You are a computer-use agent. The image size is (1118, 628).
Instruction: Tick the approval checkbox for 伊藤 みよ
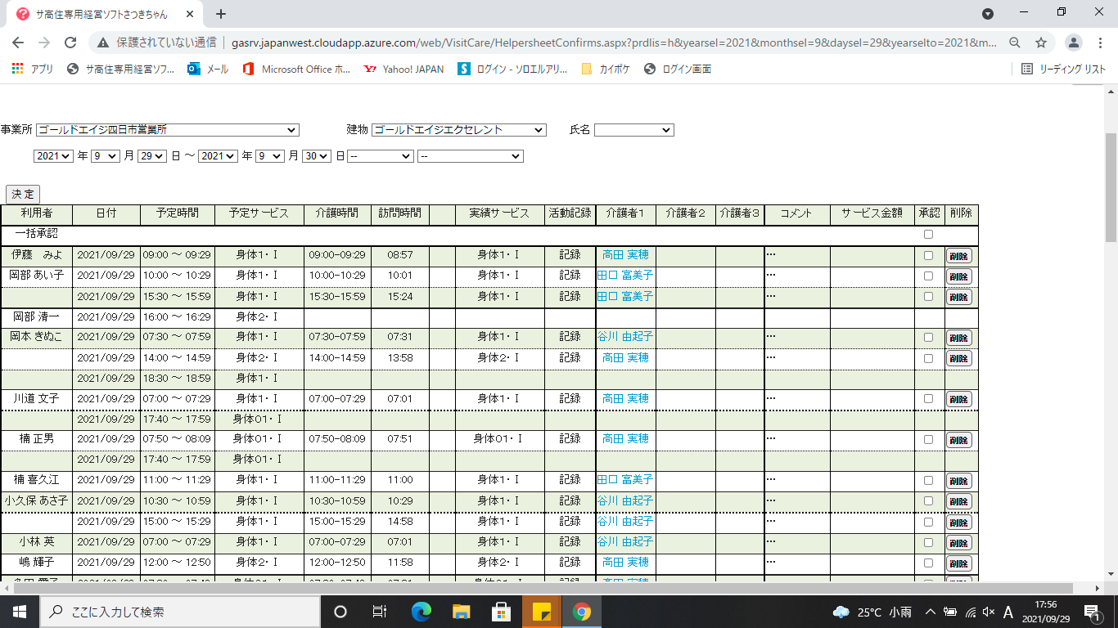pyautogui.click(x=928, y=255)
